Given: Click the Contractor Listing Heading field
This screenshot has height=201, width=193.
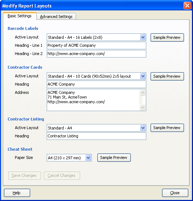Looking at the screenshot, I should 96,136.
